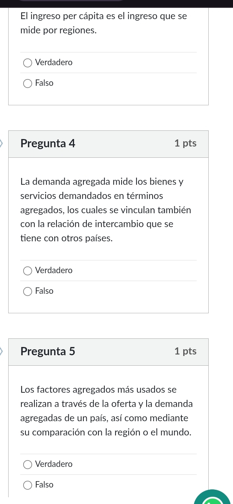Tap the "Verdadero" text label in Pregunta 4

click(54, 271)
